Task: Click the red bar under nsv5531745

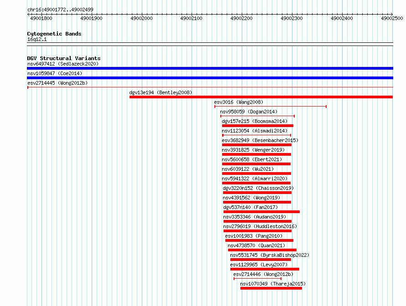Action: point(260,260)
